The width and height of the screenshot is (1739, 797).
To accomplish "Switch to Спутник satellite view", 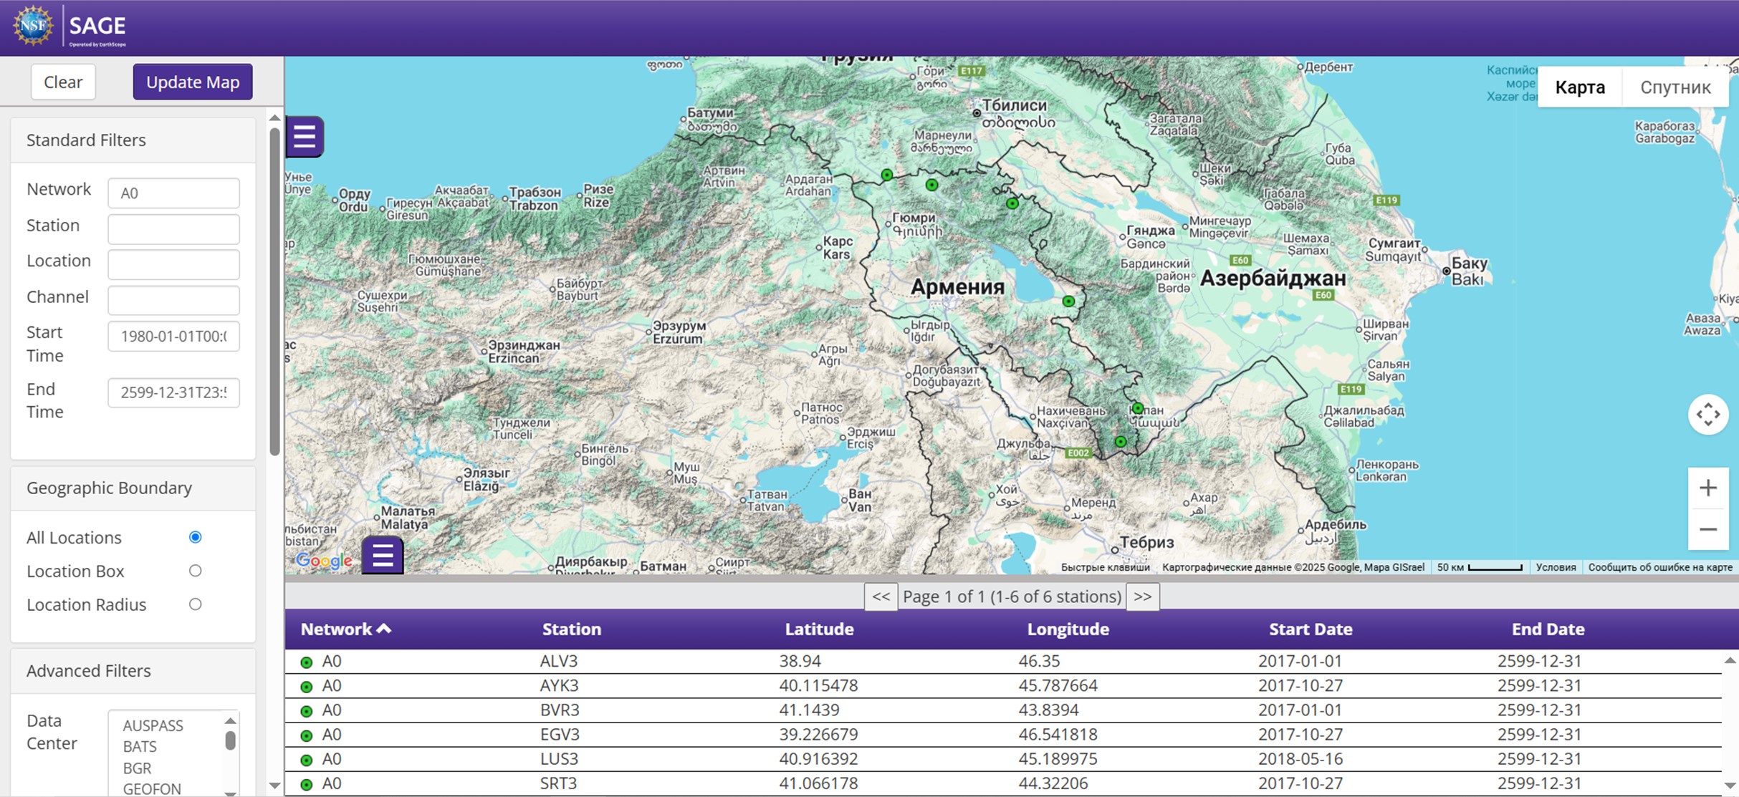I will click(1675, 87).
